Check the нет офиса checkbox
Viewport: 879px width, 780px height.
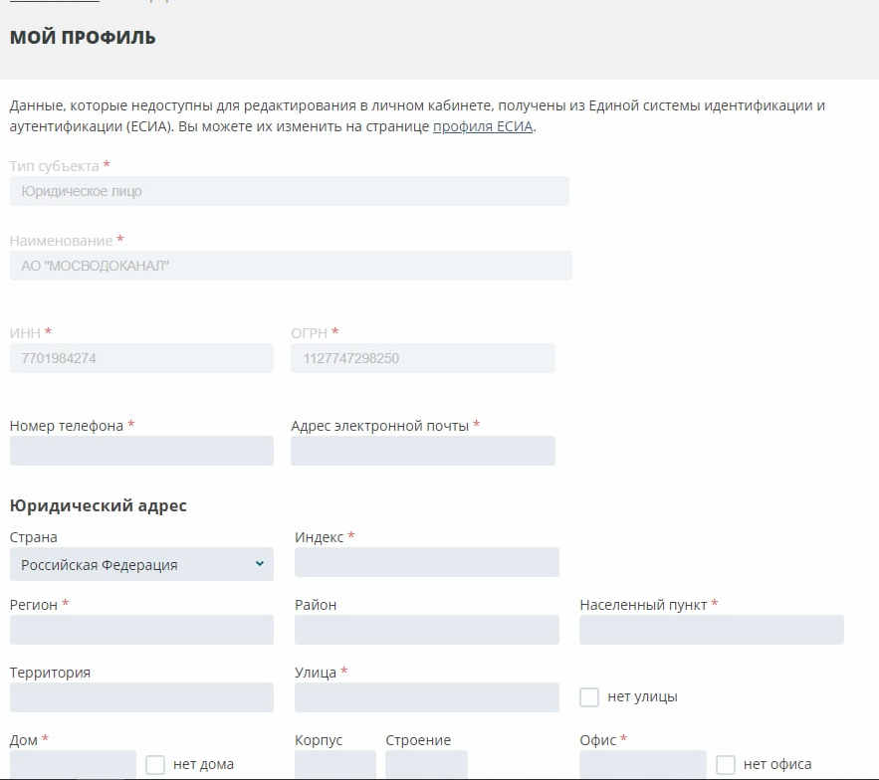(x=726, y=764)
